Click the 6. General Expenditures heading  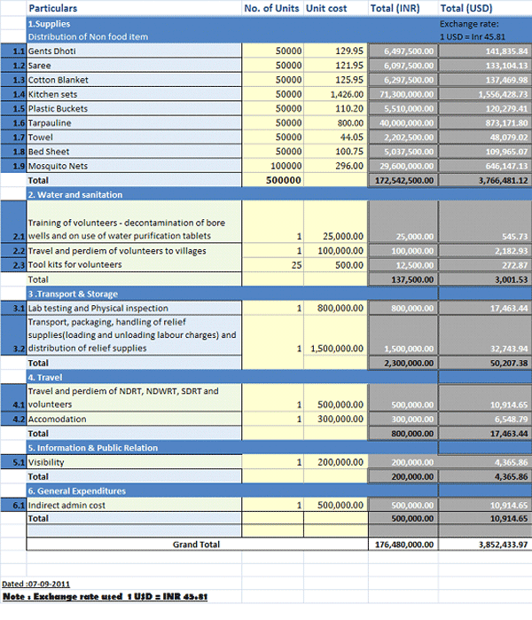tap(76, 491)
